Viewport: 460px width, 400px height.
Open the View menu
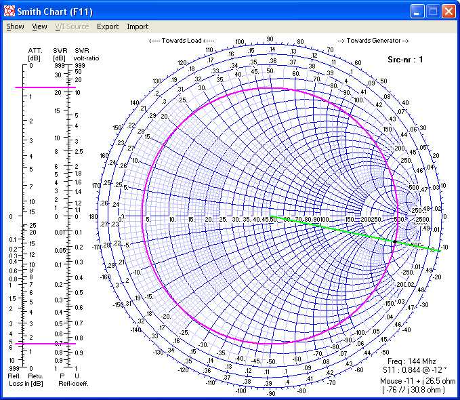pos(40,27)
